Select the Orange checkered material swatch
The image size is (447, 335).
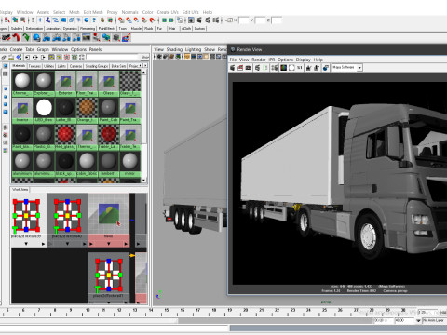(87, 111)
